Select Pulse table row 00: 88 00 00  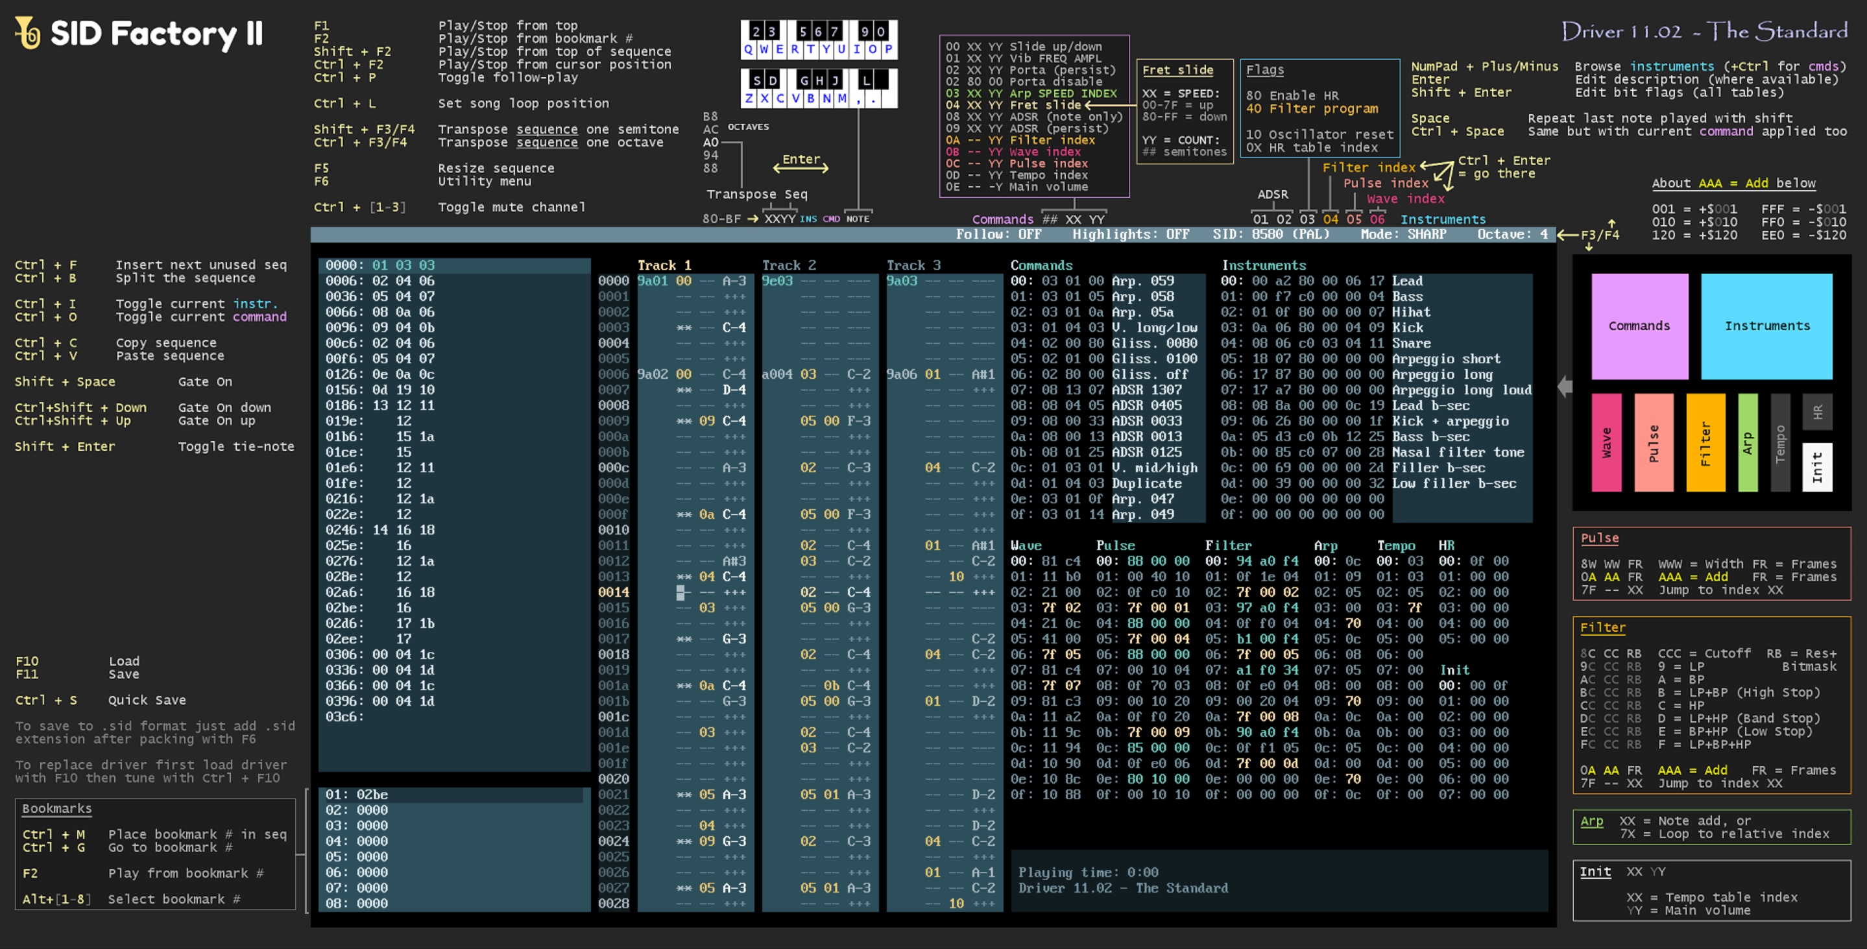coord(1143,561)
